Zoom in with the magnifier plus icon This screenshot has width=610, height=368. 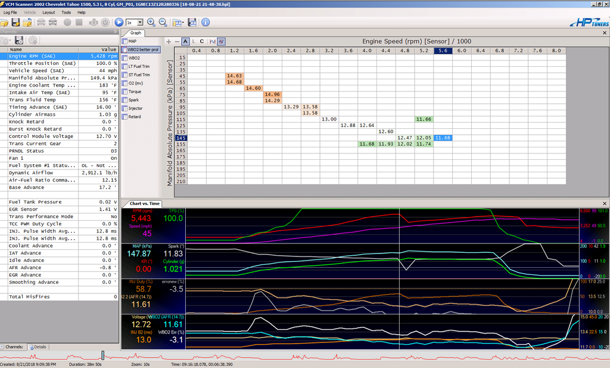[151, 22]
